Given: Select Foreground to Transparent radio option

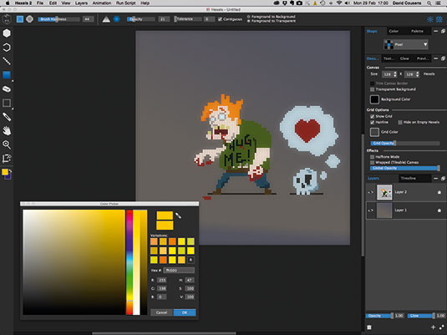Looking at the screenshot, I should tap(249, 21).
